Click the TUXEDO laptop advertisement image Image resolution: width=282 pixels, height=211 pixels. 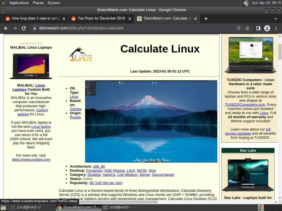click(251, 55)
